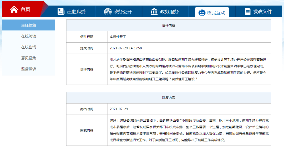Open the 政务服务 navigation item
The image size is (284, 150).
tap(165, 11)
